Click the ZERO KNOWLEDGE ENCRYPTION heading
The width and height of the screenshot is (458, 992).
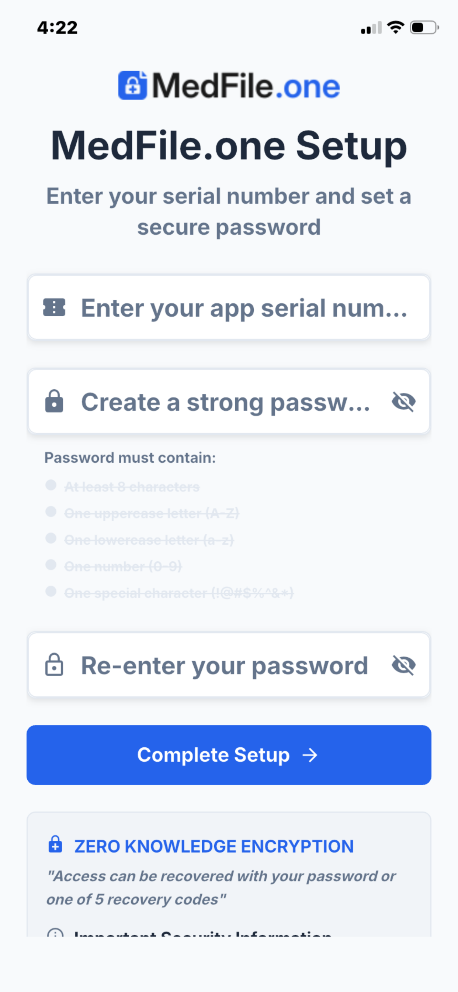click(x=214, y=847)
